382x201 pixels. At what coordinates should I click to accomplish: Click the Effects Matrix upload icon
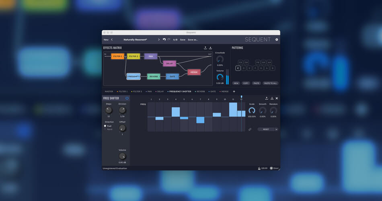[205, 48]
